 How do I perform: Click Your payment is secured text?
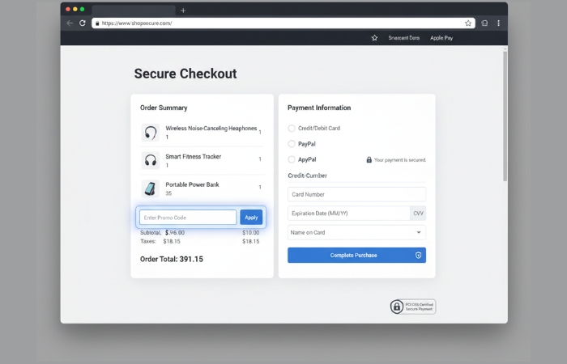click(400, 160)
